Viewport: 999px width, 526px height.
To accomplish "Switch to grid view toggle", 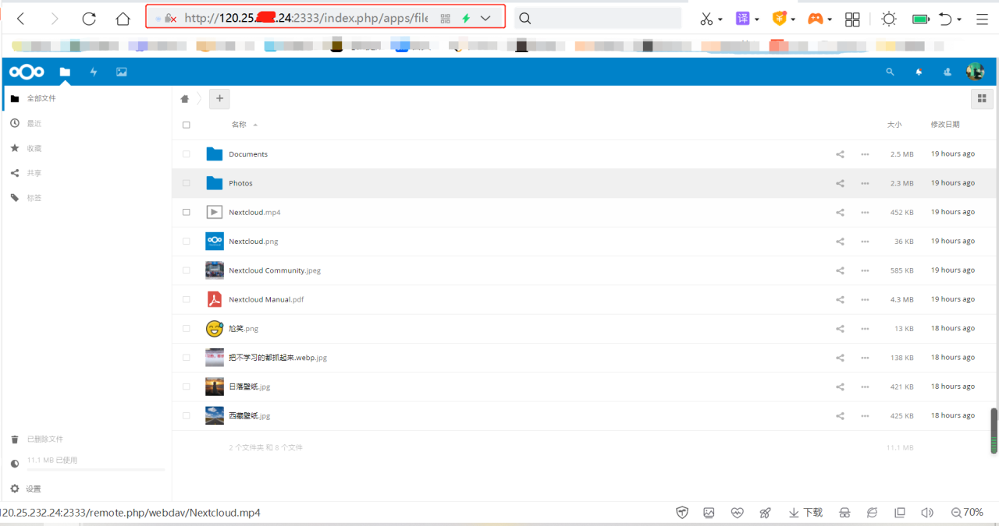I will 980,99.
